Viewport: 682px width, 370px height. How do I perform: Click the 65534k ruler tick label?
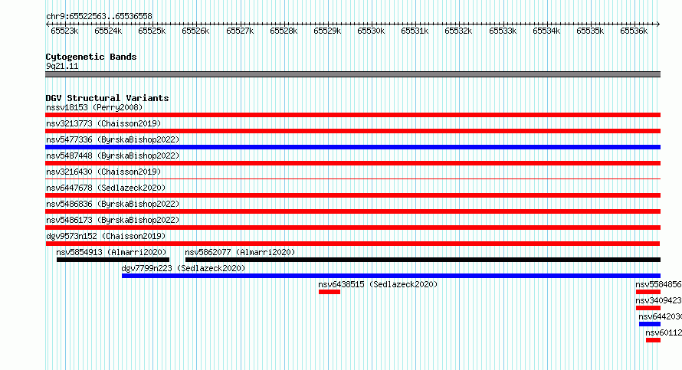point(546,31)
